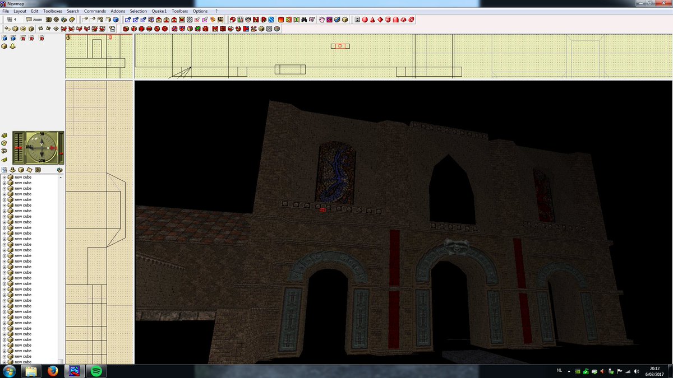Click the red cone shape icon
The width and height of the screenshot is (673, 378).
[x=372, y=20]
